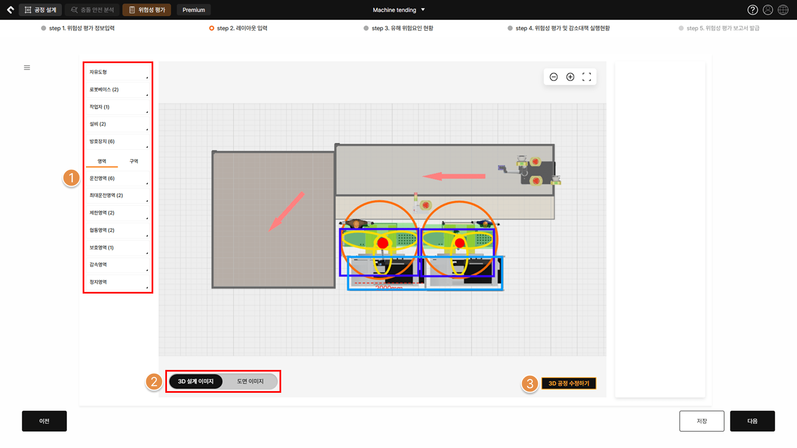
Task: Expand the 감속영역 item
Action: 118,265
